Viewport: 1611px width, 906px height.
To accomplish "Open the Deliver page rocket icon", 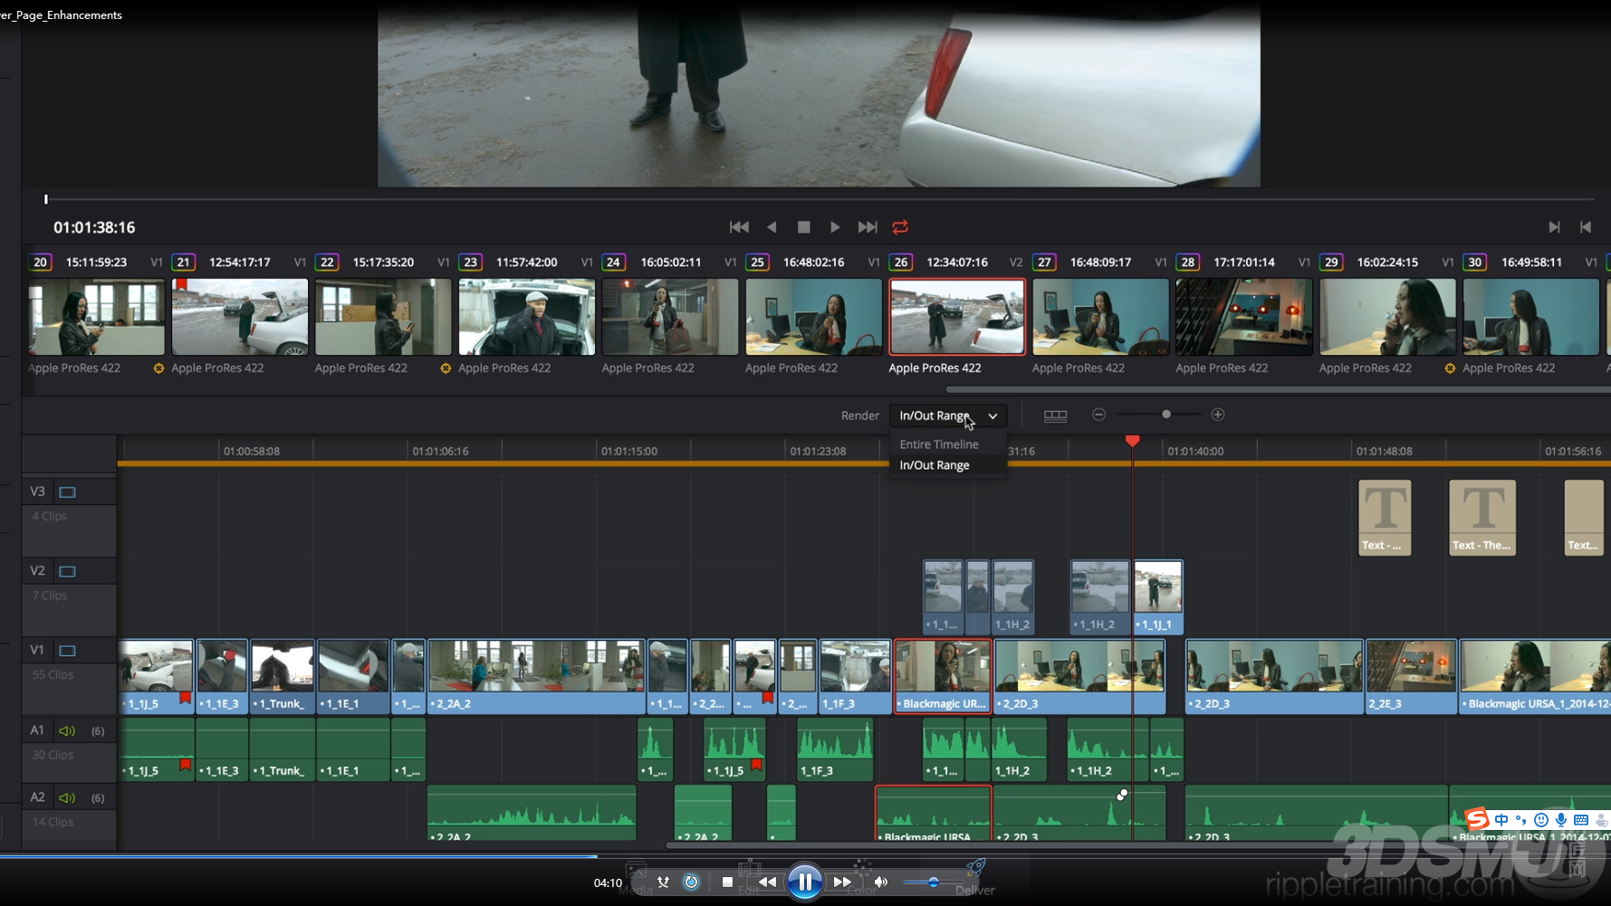I will coord(975,870).
